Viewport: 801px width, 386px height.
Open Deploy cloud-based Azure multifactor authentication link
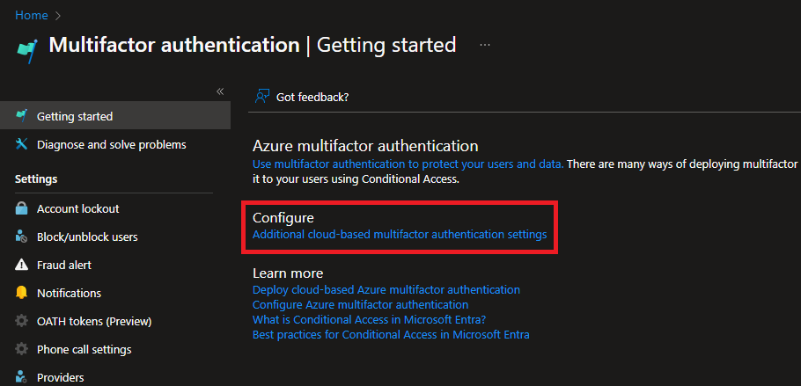coord(386,289)
